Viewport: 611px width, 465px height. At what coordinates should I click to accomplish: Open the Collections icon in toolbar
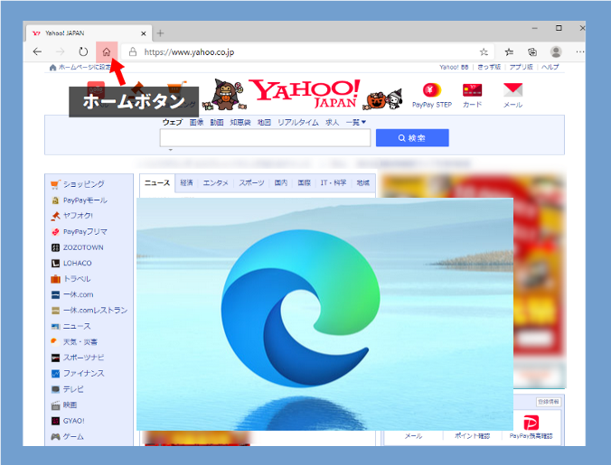point(532,52)
